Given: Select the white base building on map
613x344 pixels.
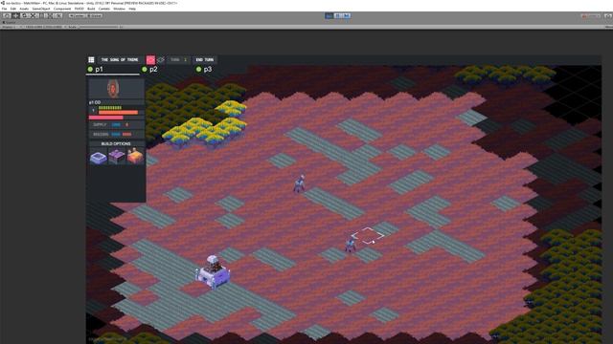Looking at the screenshot, I should tap(213, 271).
